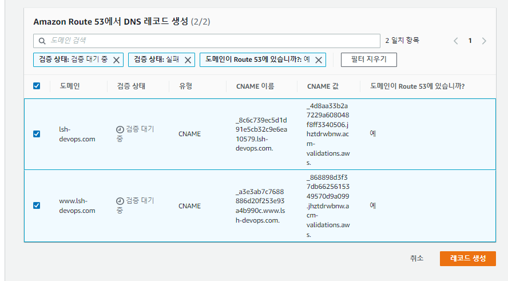Remove the 검증 상태: 실패 filter chip
The width and height of the screenshot is (508, 281).
point(188,60)
